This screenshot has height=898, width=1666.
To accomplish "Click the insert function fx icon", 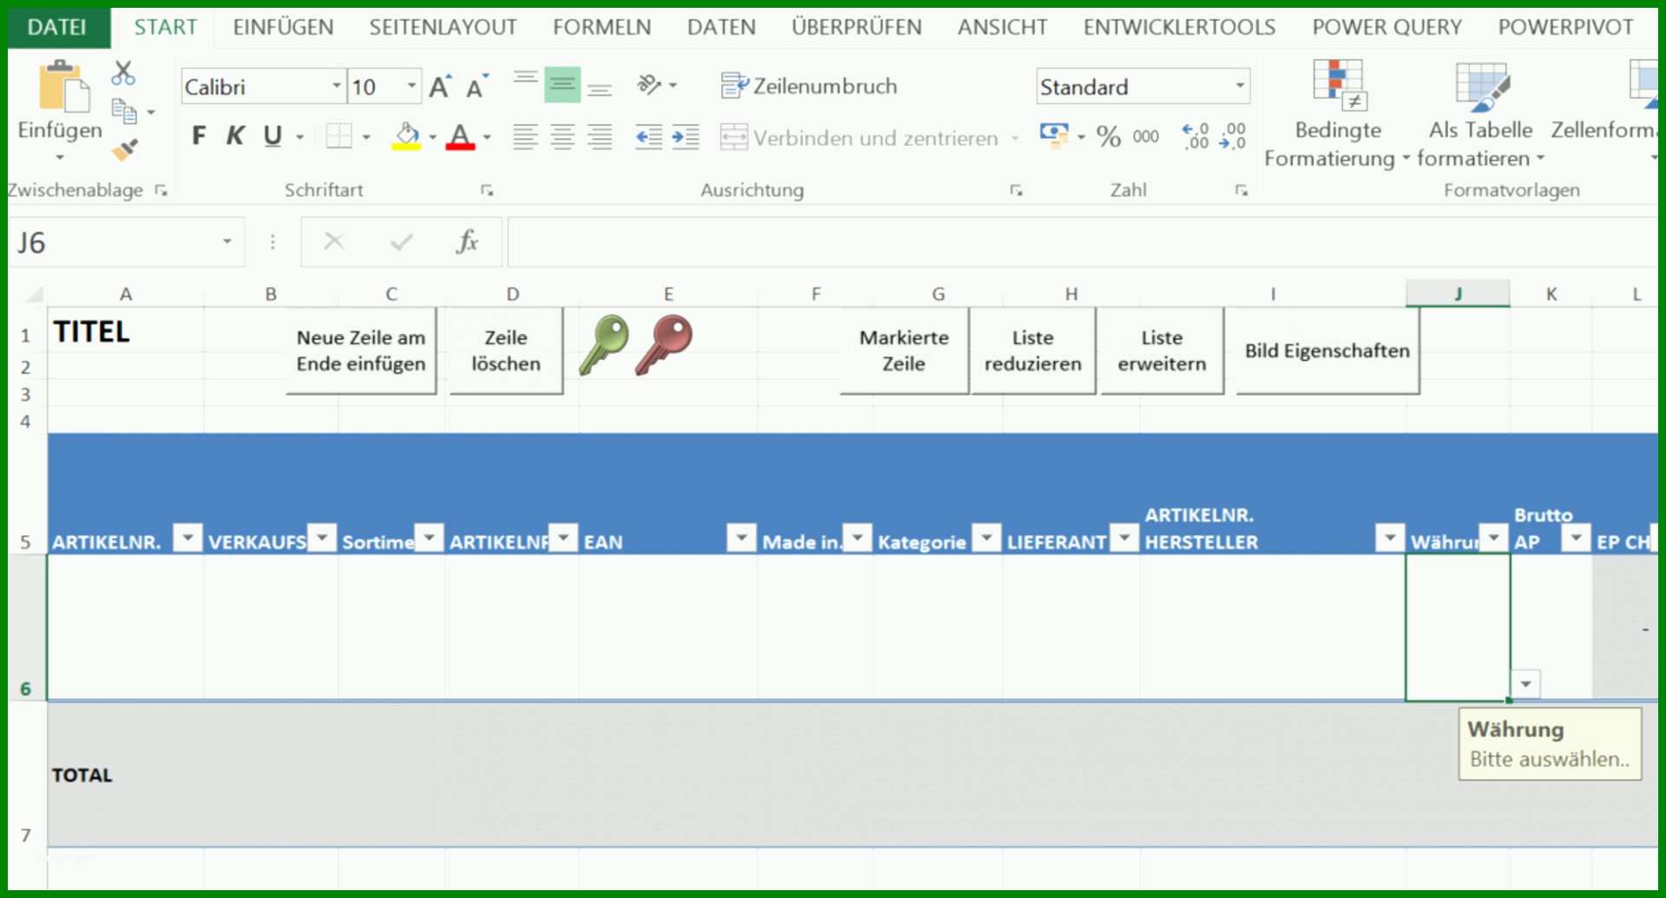I will (467, 242).
